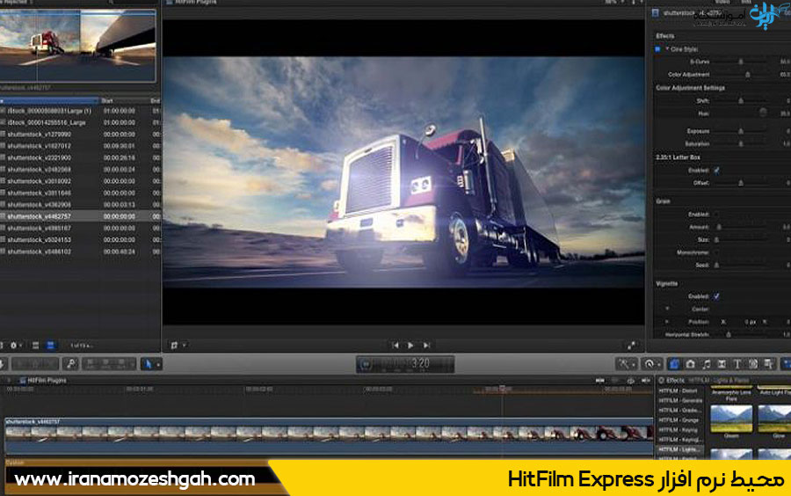Open HitFilm Plugins project timeline icon
This screenshot has height=496, width=791.
tap(22, 381)
